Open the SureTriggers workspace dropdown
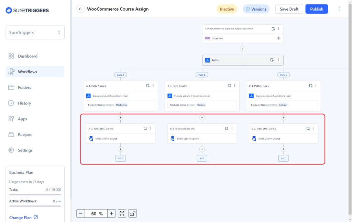This screenshot has width=352, height=222. [35, 33]
